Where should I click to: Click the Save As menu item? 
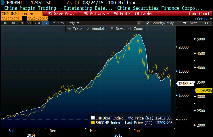click(61, 13)
